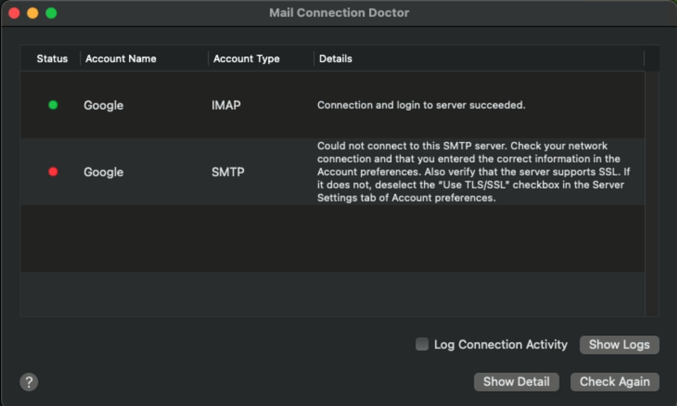Sort by the Status column header
The image size is (677, 406).
(x=52, y=59)
